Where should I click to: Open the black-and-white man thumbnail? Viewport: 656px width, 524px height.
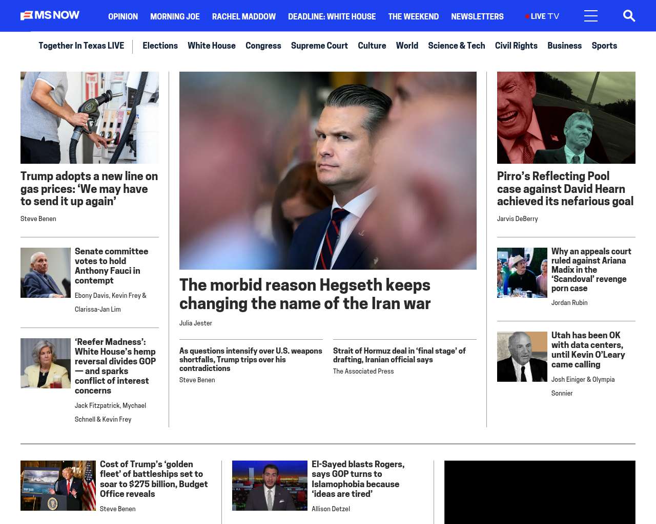coord(522,357)
